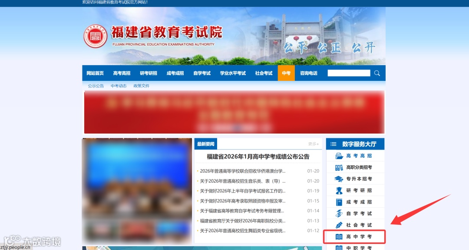
Task: Open the 中考动态 sub-navigation link
Action: tap(119, 86)
